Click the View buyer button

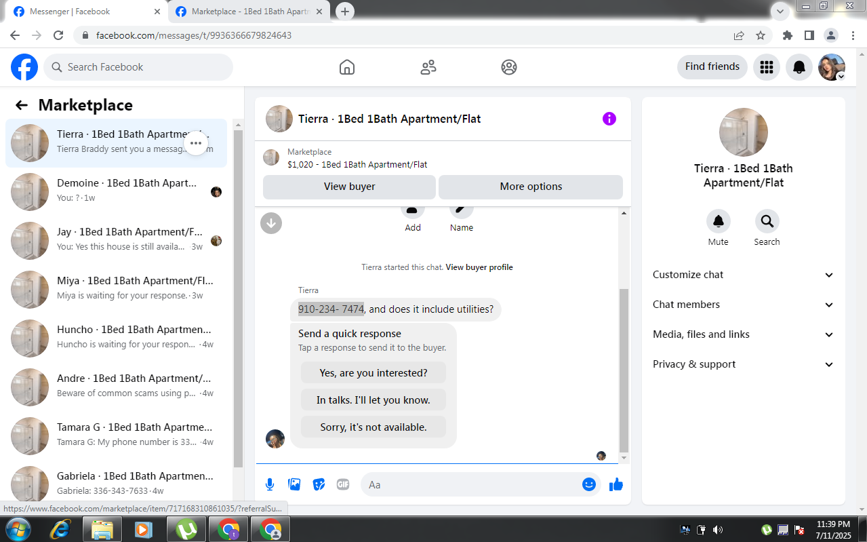tap(349, 187)
